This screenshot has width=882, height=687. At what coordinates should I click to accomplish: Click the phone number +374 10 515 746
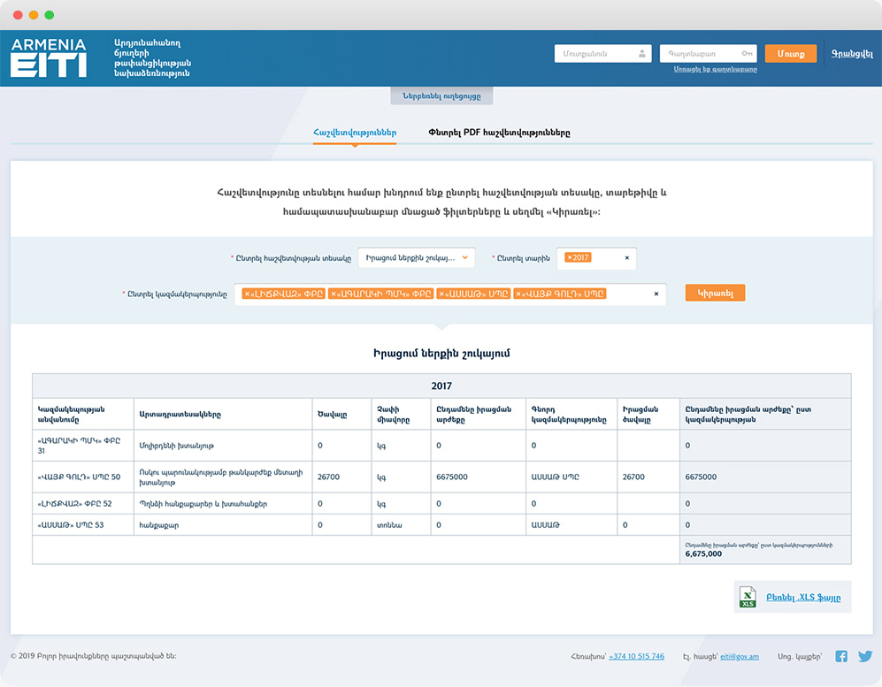636,656
